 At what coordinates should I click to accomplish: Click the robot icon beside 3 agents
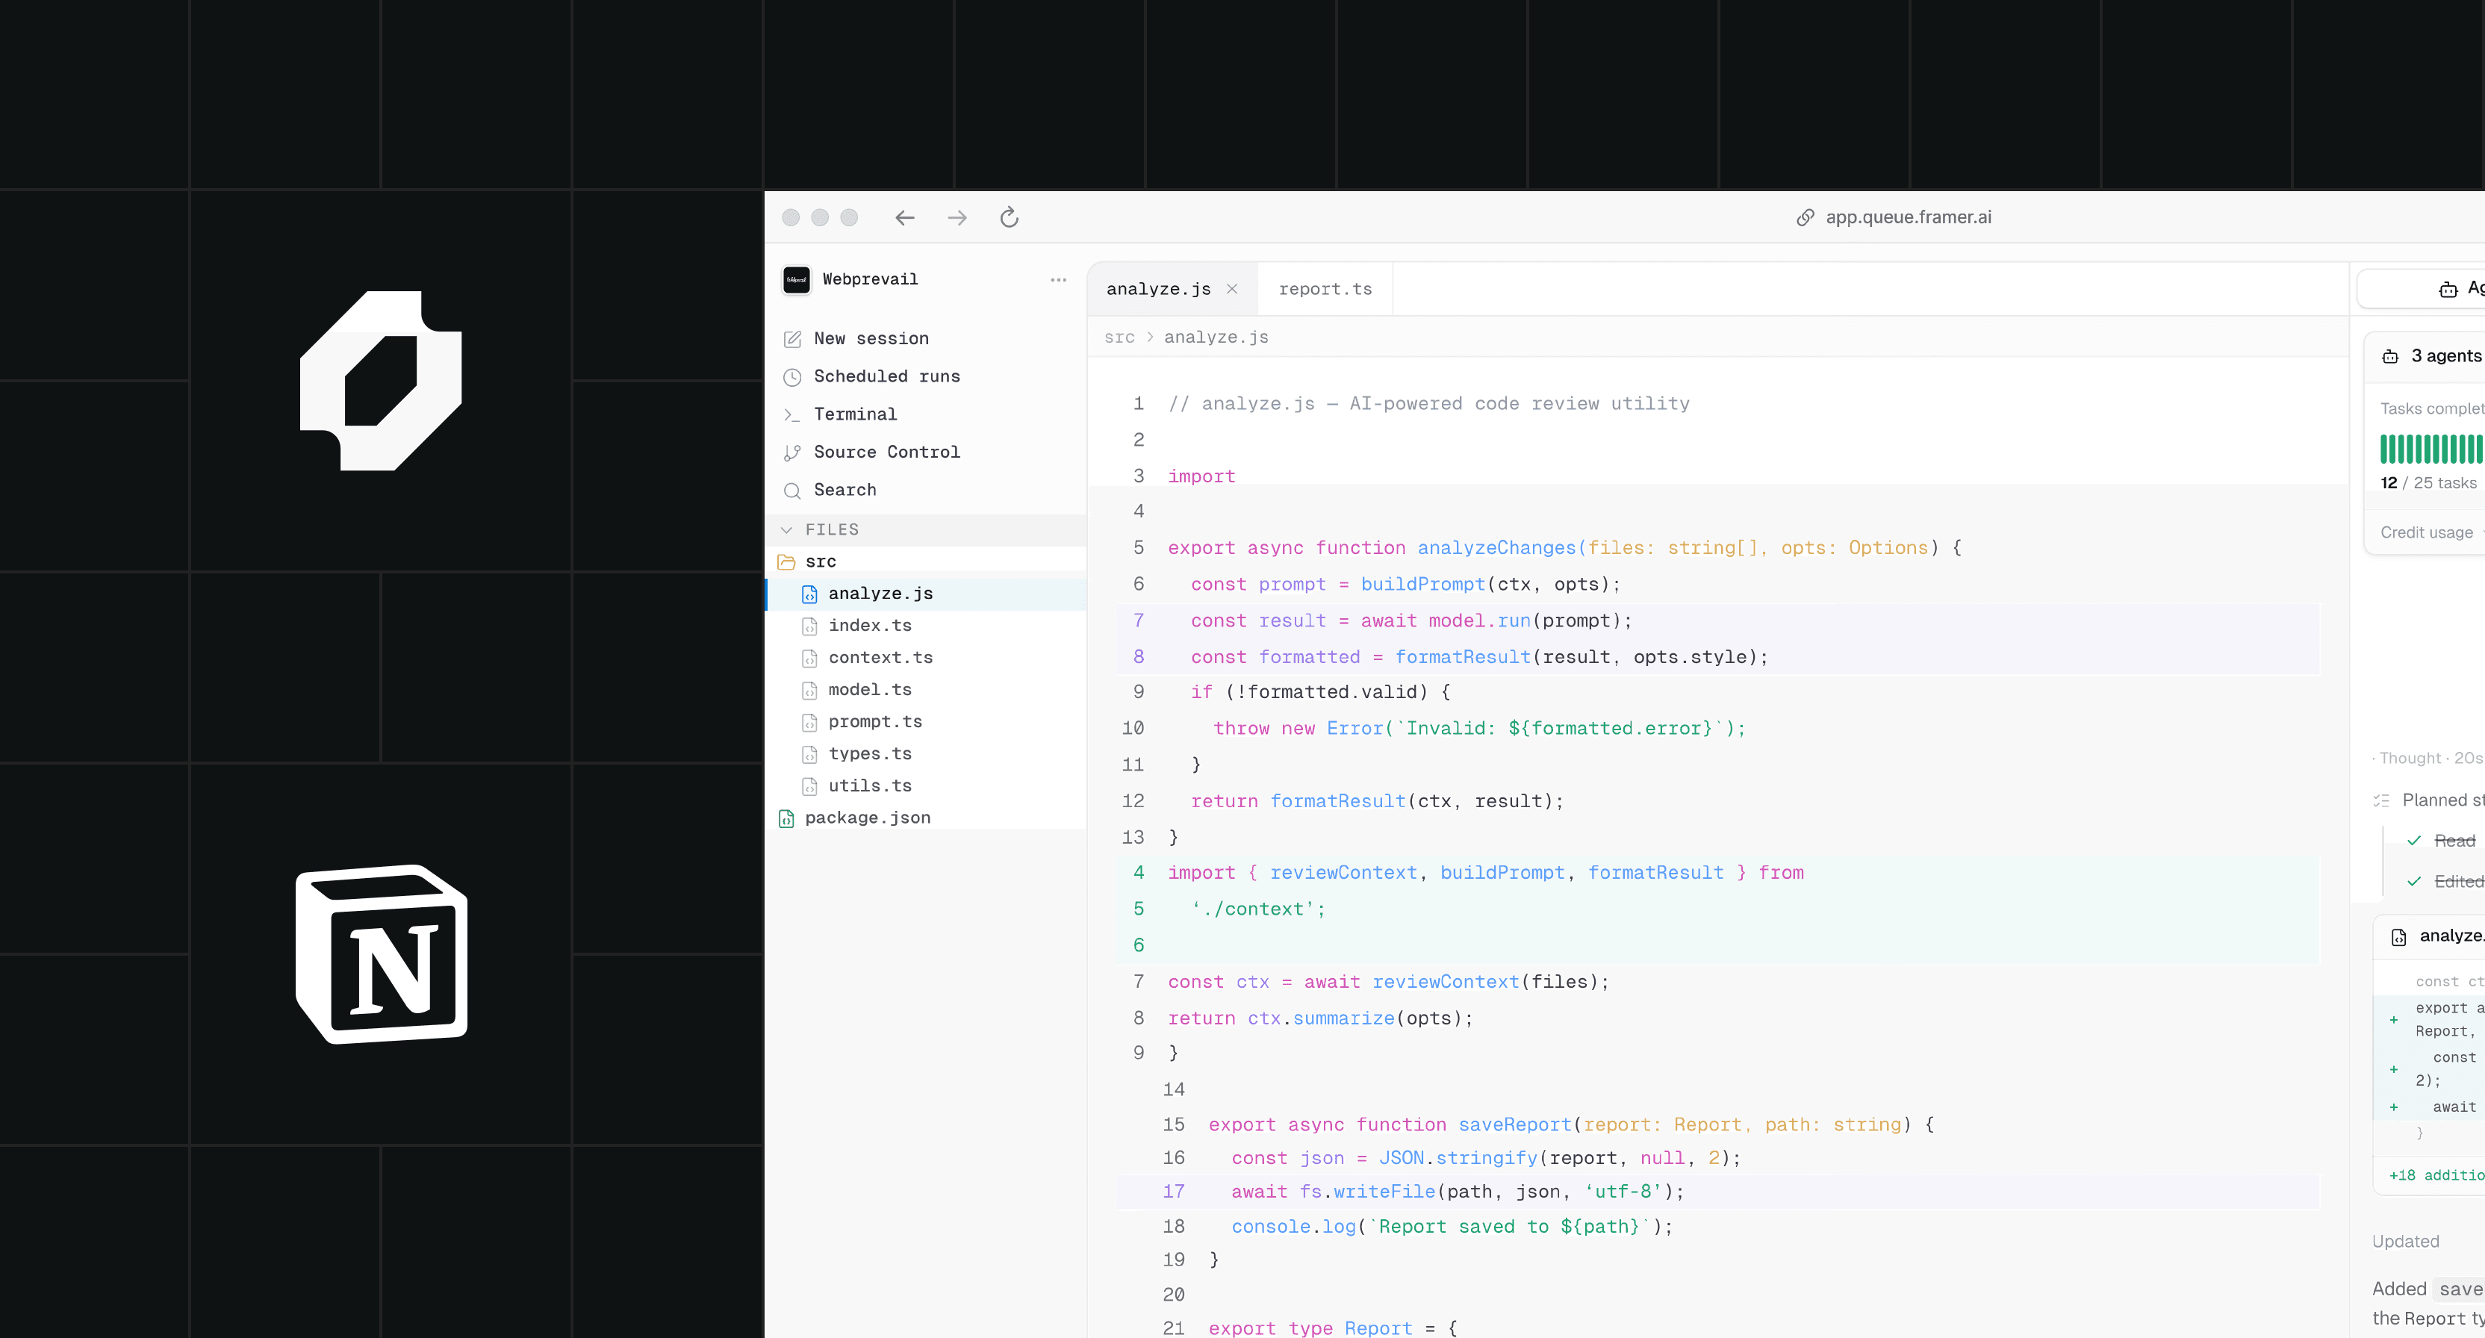tap(2389, 357)
